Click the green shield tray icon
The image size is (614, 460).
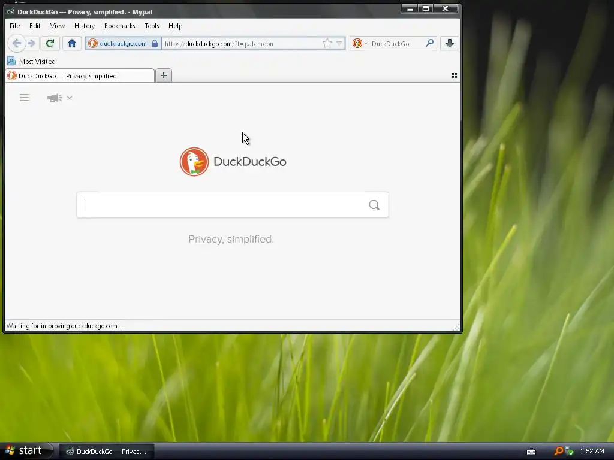(x=570, y=452)
